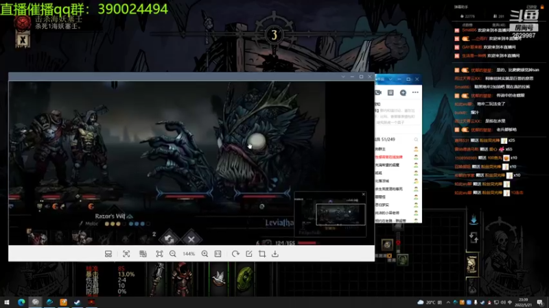This screenshot has width=549, height=308.
Task: Click the swap arrows icon on right panel
Action: (x=474, y=238)
